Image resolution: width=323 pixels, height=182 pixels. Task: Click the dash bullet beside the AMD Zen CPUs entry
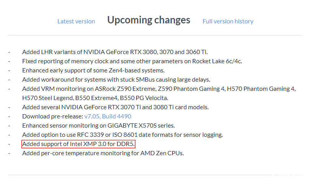9,153
